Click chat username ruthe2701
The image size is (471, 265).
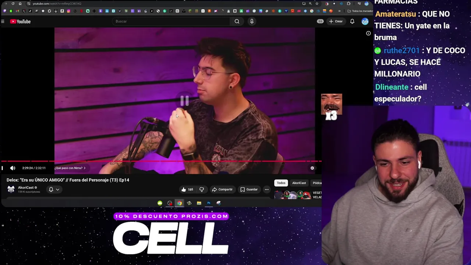401,50
